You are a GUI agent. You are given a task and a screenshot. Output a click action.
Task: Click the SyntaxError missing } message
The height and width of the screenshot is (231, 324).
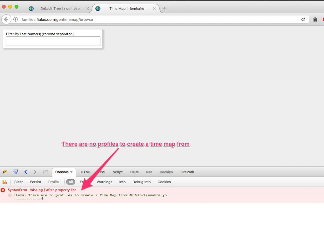[x=42, y=190]
